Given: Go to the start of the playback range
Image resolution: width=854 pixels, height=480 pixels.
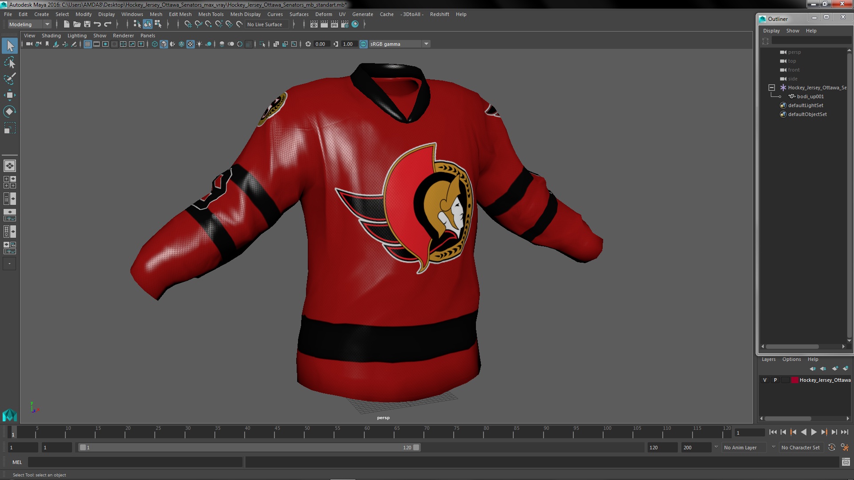Looking at the screenshot, I should (773, 432).
